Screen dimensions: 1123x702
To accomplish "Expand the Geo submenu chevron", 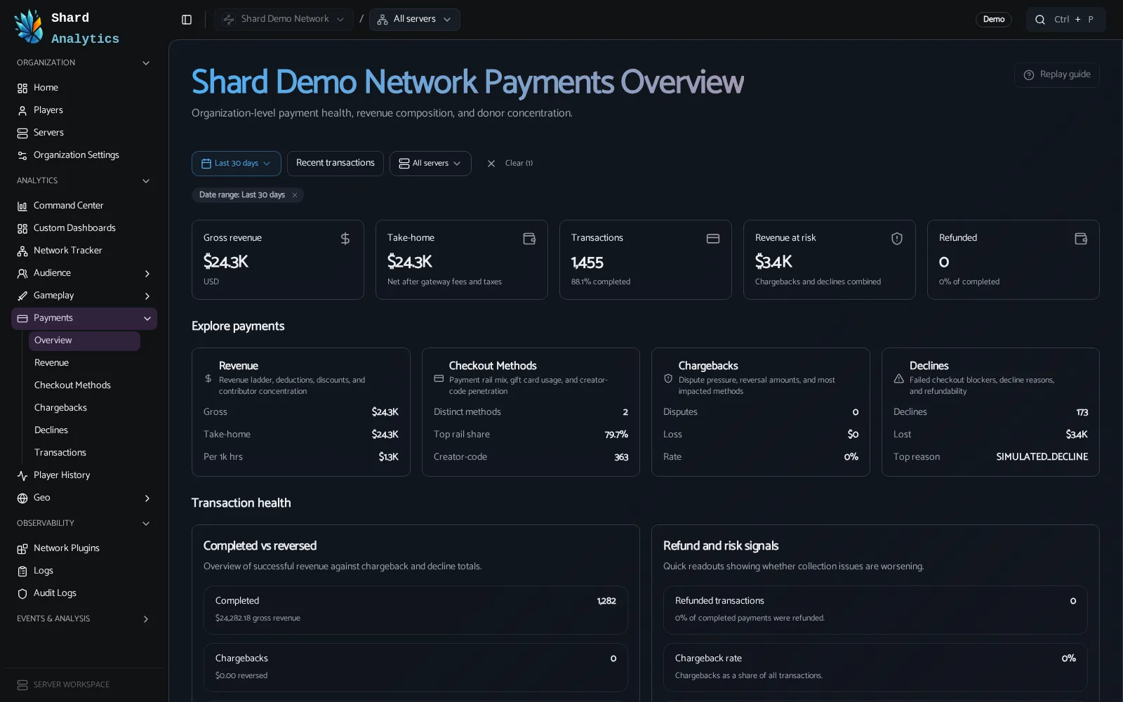I will [x=147, y=498].
